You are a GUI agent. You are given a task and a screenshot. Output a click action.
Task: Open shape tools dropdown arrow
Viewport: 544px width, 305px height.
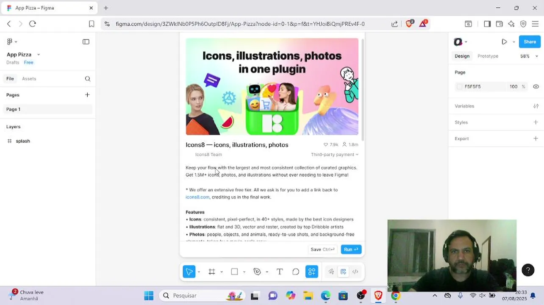coord(244,272)
